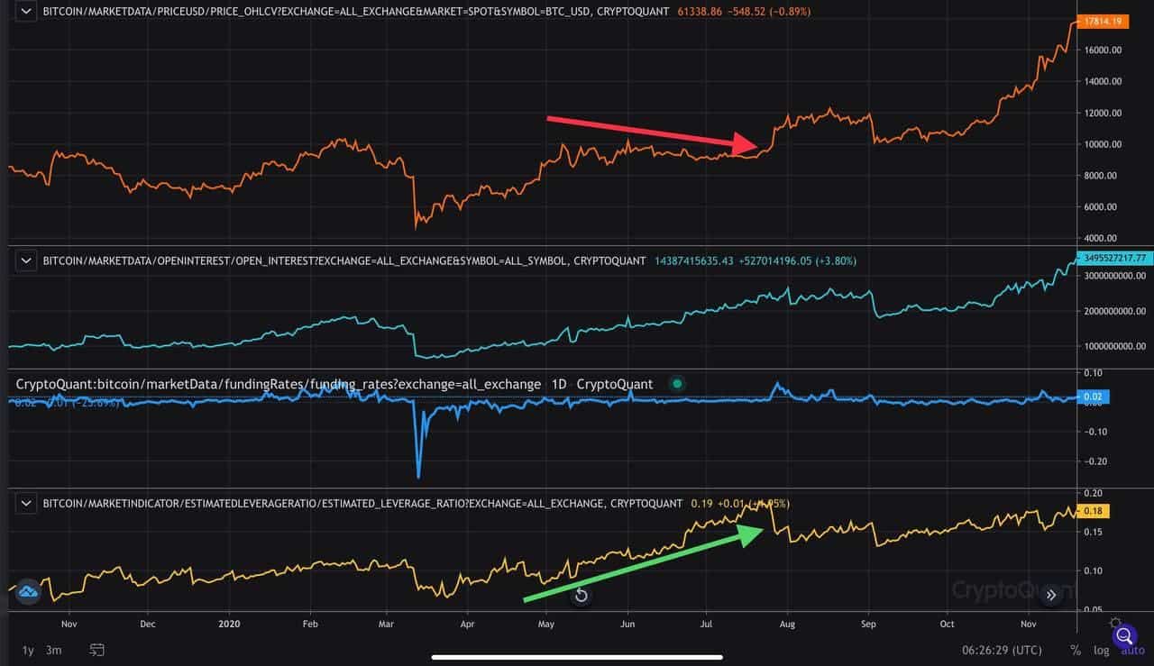Click the 4000.00 price axis label

pyautogui.click(x=1102, y=238)
